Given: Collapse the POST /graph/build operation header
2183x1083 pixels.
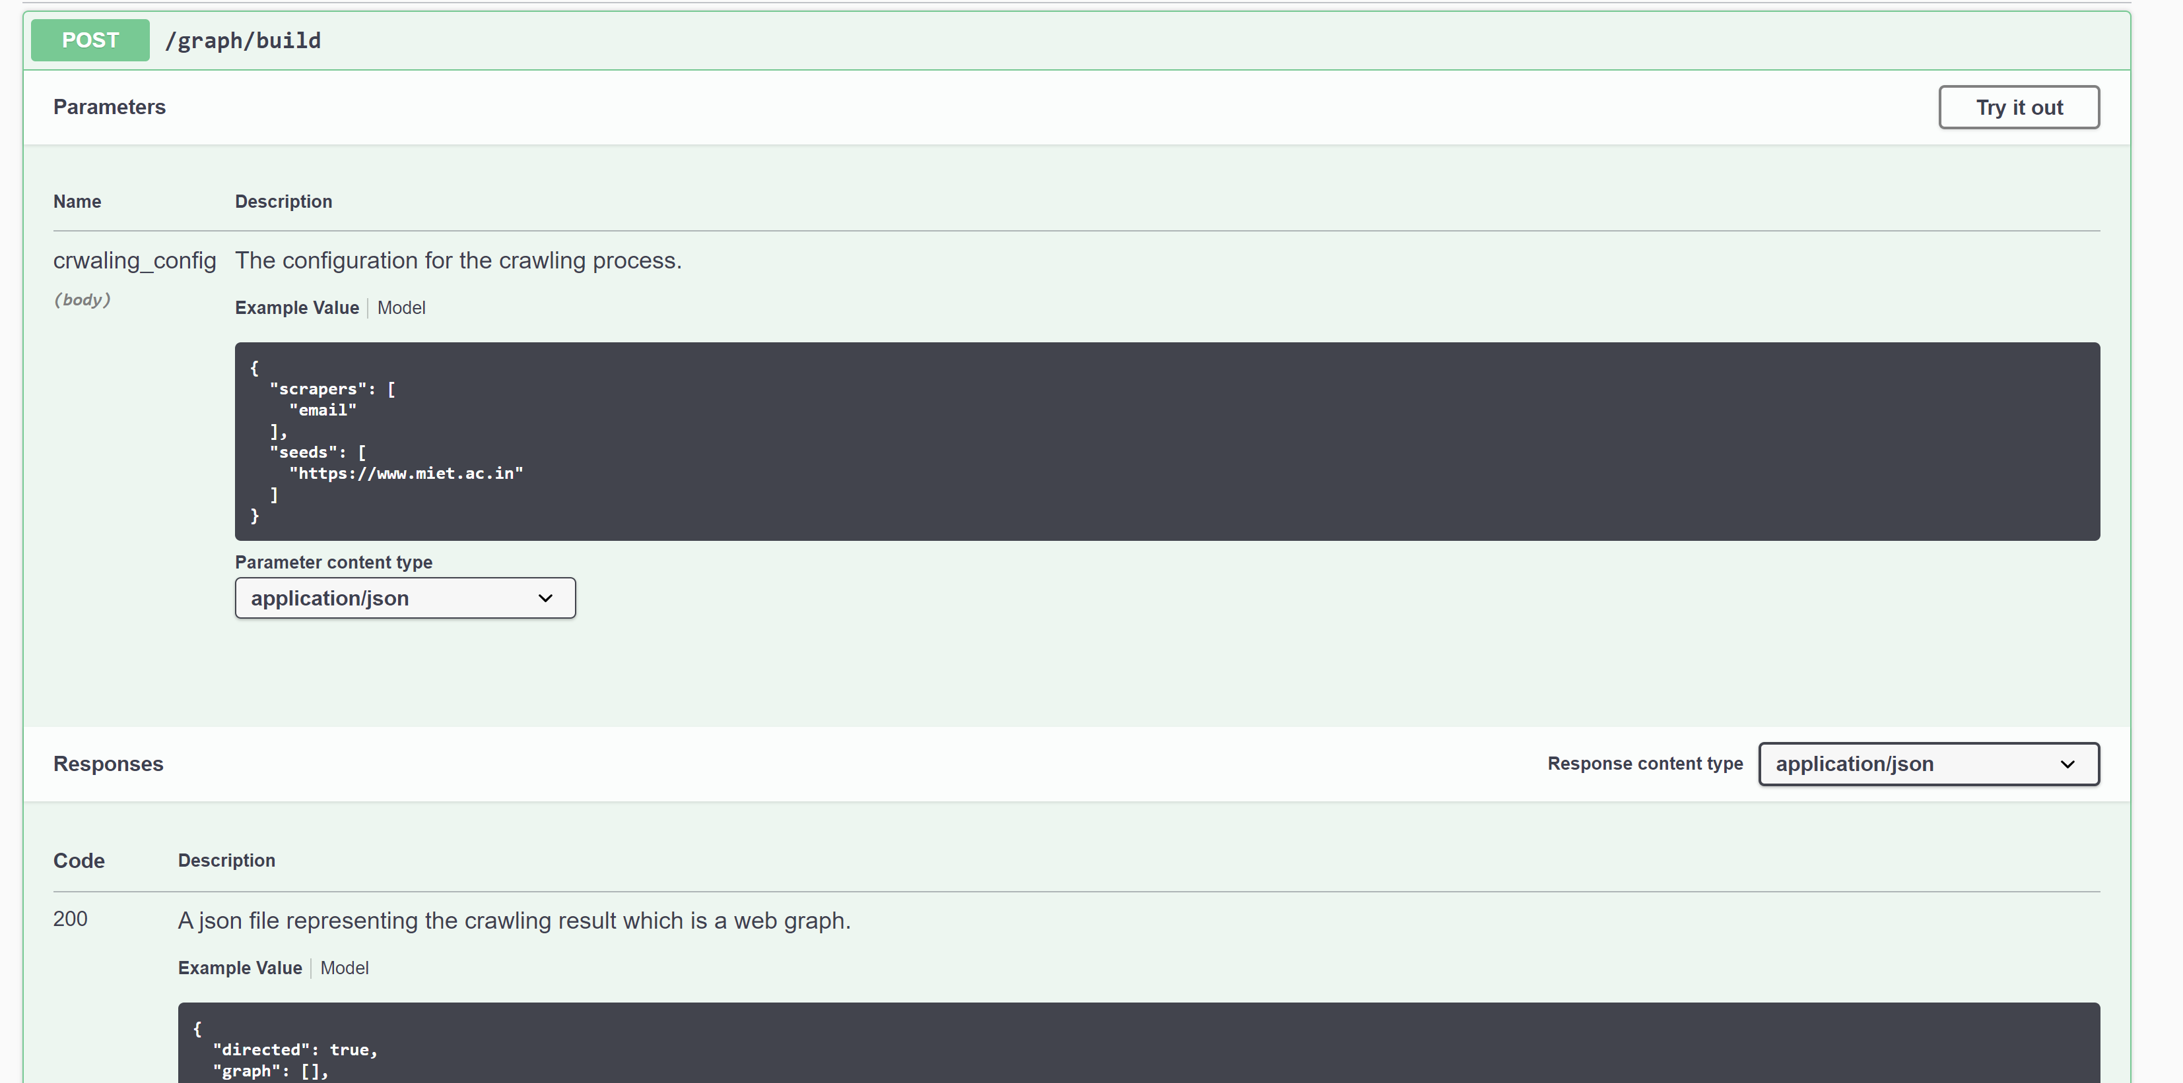Looking at the screenshot, I should (1076, 41).
